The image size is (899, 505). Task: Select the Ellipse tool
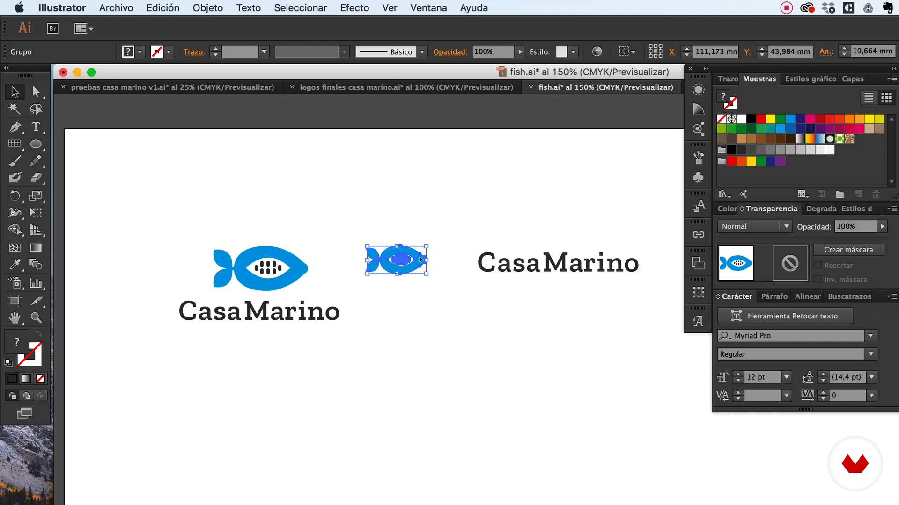tap(36, 144)
